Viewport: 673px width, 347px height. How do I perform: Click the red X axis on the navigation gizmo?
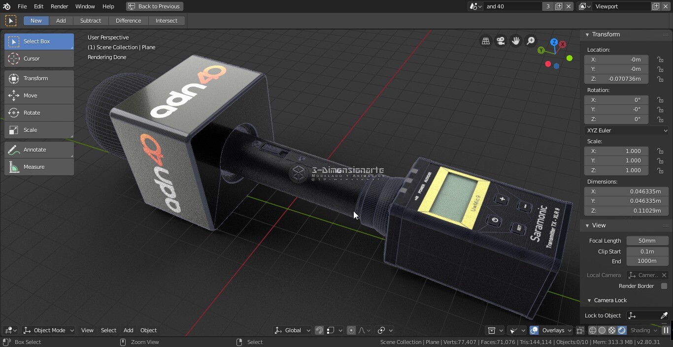click(x=563, y=44)
